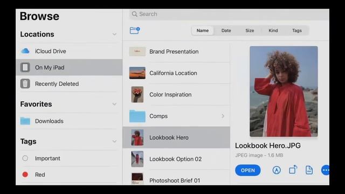This screenshot has height=194, width=345.
Task: Open Recently Deleted location
Action: point(69,84)
